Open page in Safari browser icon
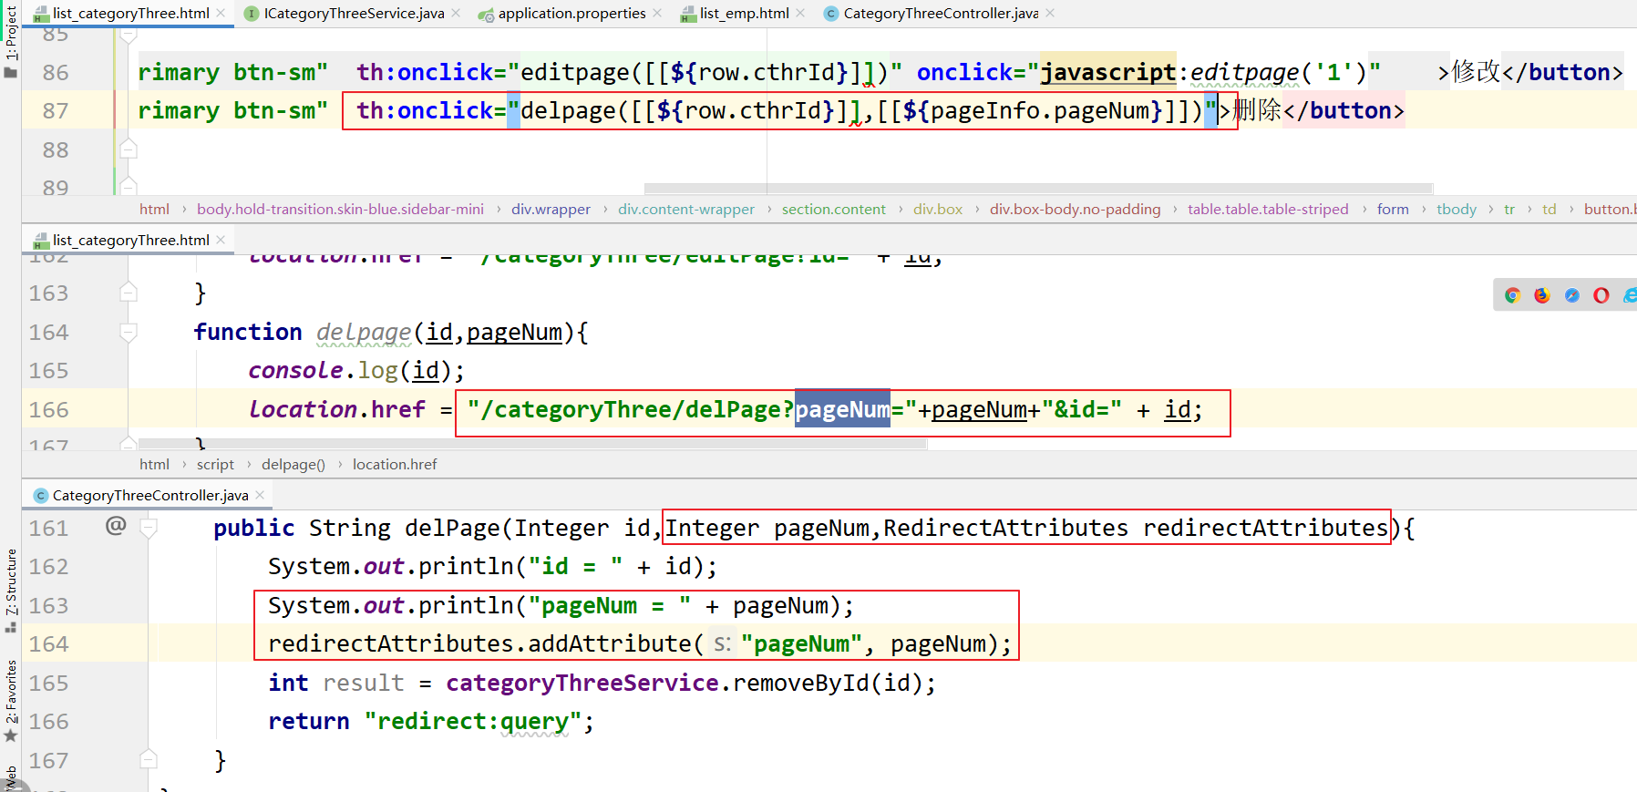The width and height of the screenshot is (1637, 792). coord(1572,295)
